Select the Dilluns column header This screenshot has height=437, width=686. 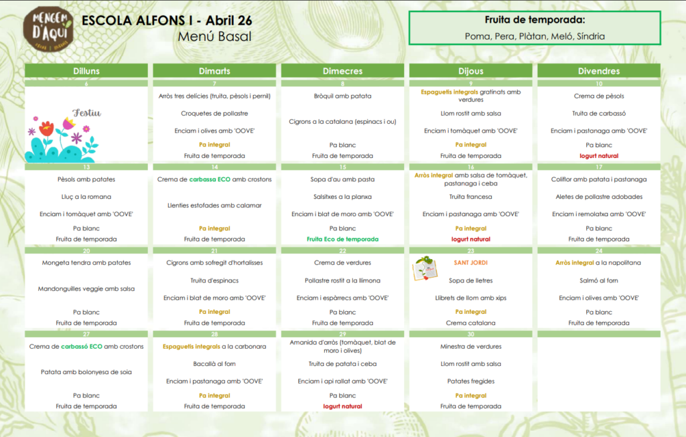coord(87,71)
